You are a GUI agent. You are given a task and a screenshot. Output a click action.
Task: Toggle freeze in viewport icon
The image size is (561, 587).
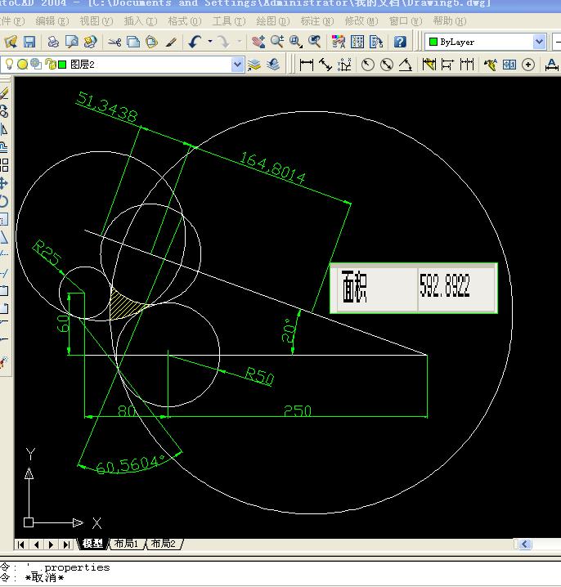coord(36,65)
